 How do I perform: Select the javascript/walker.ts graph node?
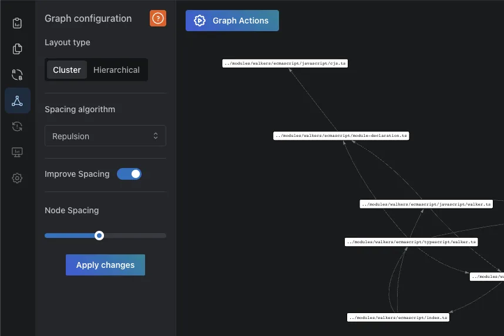(426, 204)
